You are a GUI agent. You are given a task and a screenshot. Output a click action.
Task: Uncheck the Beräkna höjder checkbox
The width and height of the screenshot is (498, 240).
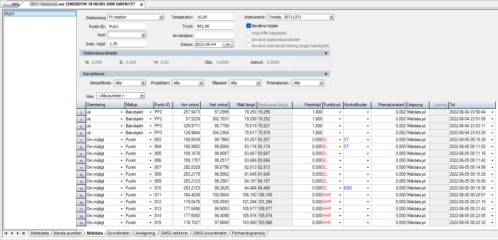[x=249, y=26]
